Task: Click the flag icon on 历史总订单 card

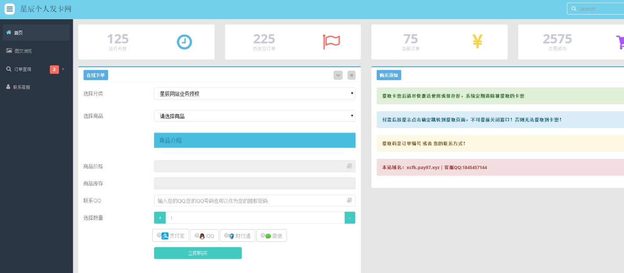Action: coord(331,42)
